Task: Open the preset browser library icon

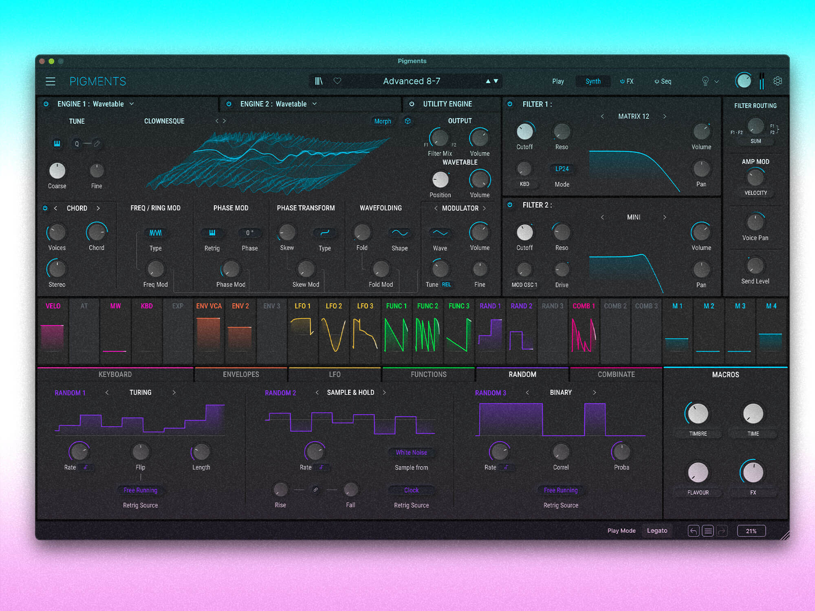Action: point(319,81)
